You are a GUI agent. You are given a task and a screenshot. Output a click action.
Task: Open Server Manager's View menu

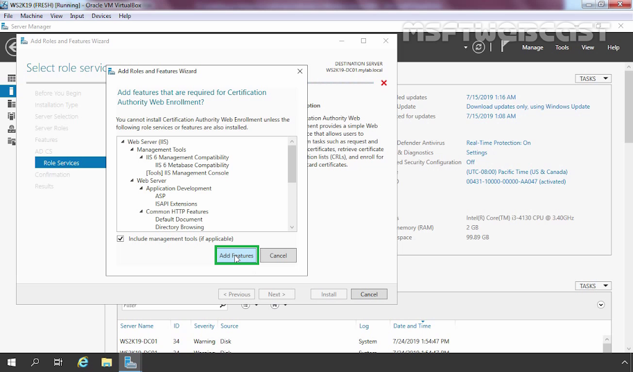click(588, 47)
